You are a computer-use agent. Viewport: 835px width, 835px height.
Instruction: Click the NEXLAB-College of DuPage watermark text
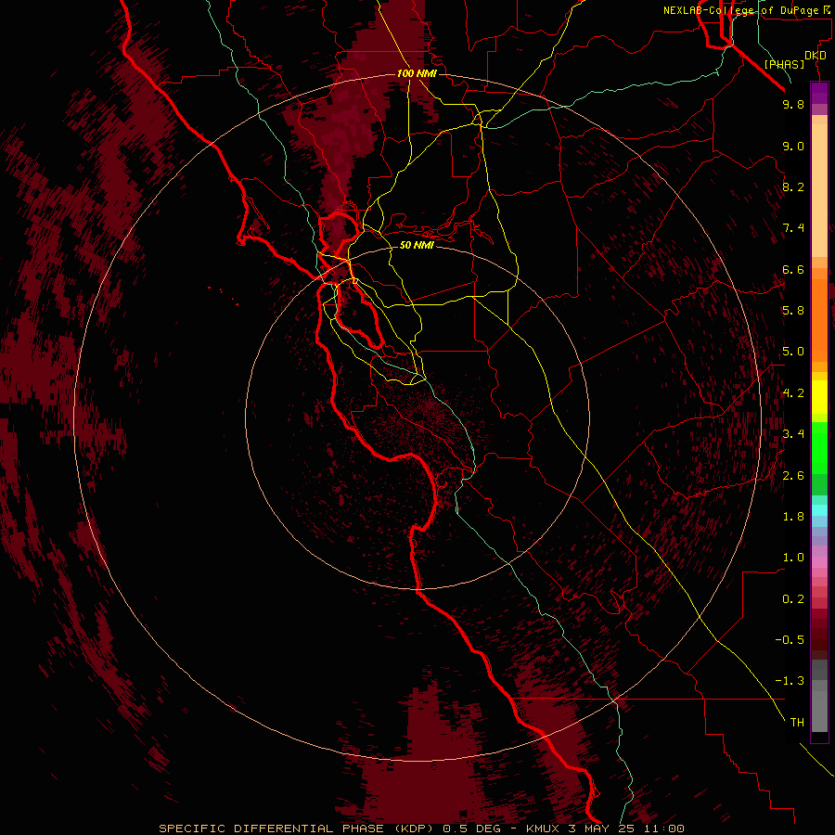pyautogui.click(x=747, y=10)
